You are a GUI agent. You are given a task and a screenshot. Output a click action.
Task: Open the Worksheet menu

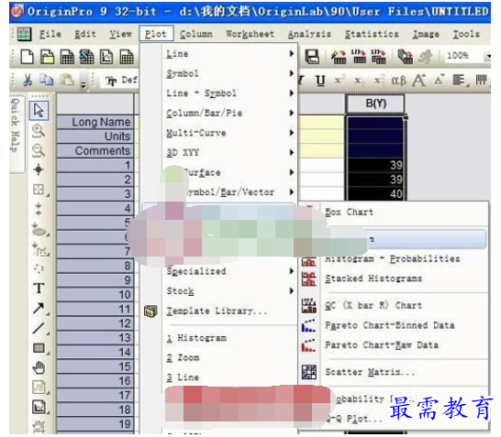pos(250,34)
